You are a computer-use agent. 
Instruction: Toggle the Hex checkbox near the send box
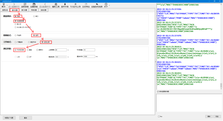point(159,116)
